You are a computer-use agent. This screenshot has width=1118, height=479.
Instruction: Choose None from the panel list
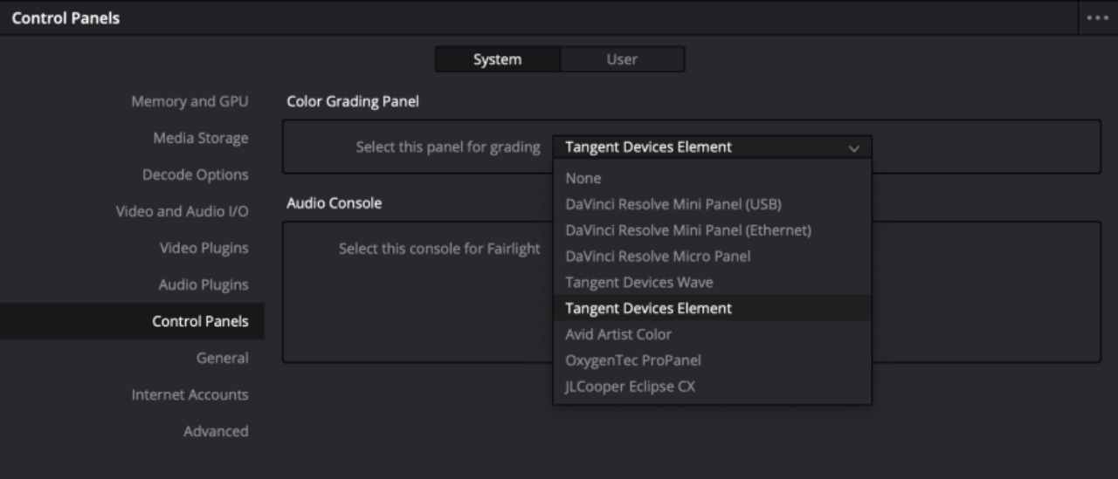click(583, 178)
